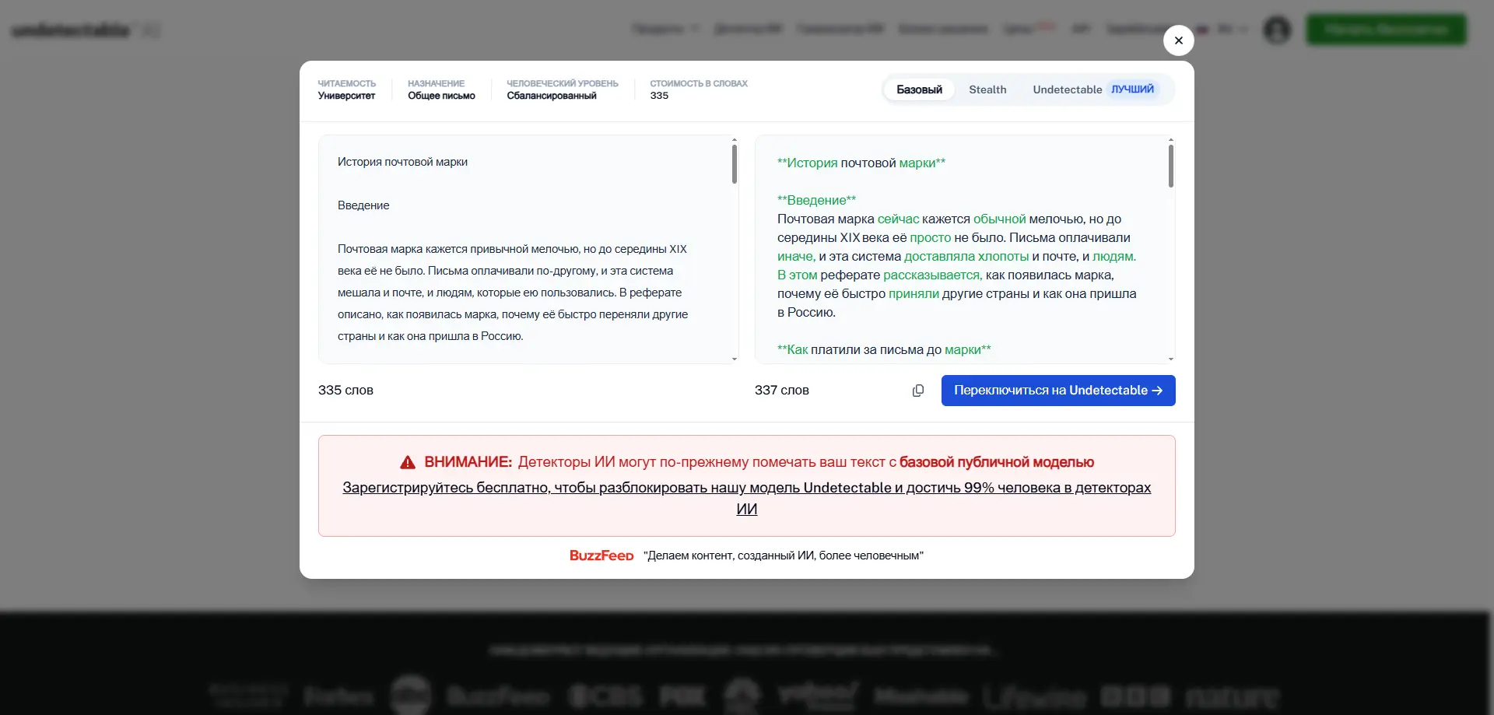This screenshot has width=1494, height=715.
Task: Click 'базовой публичной моделью' bold text
Action: click(x=997, y=462)
